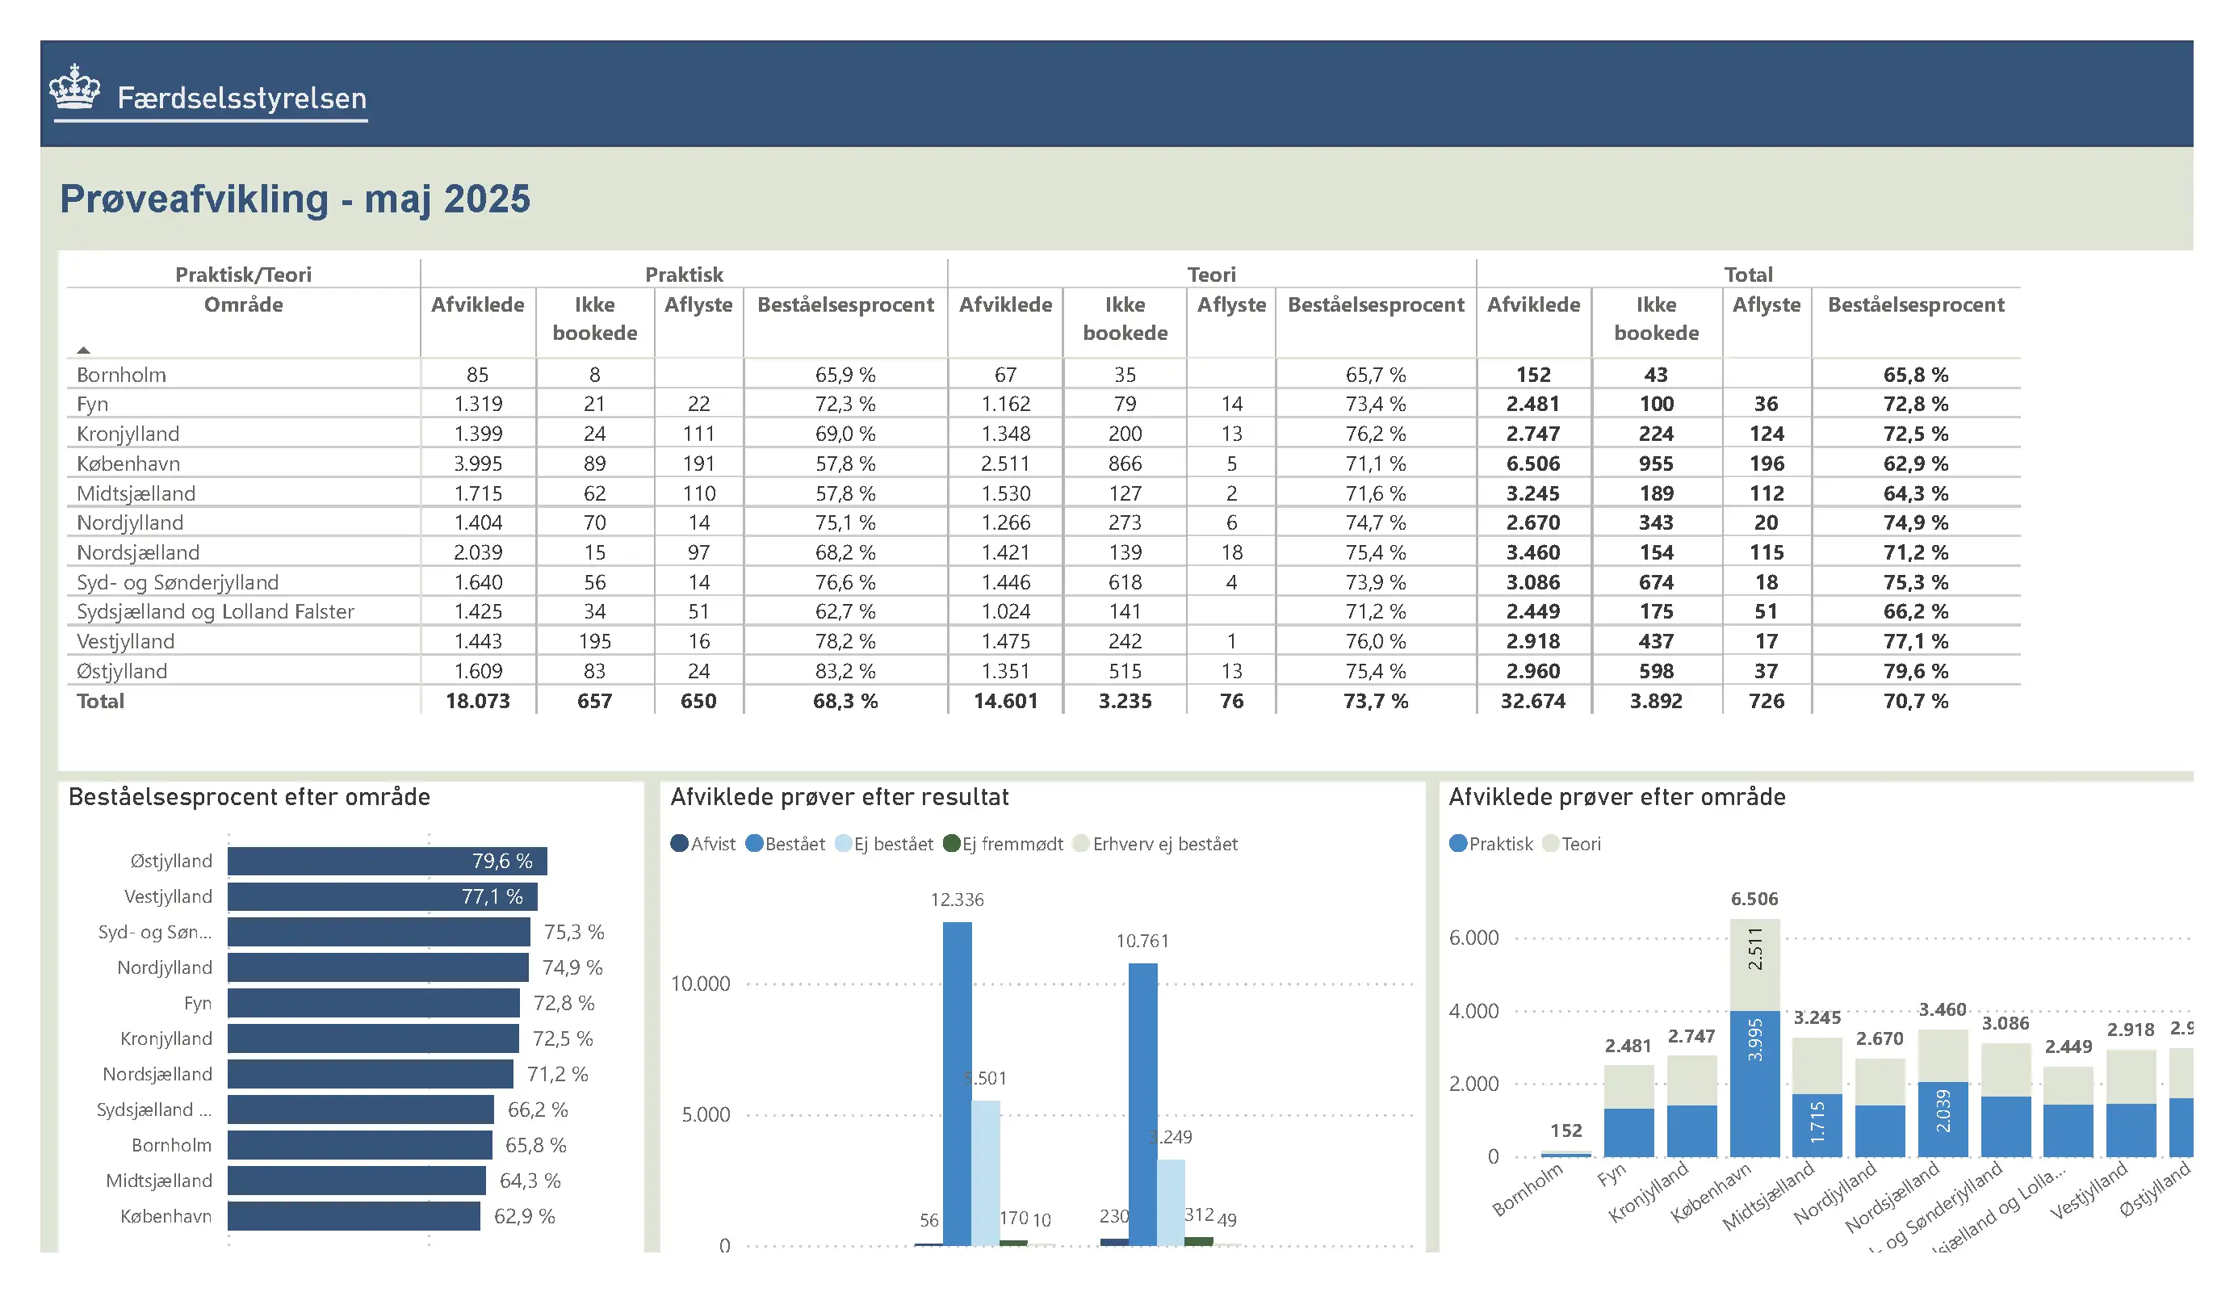Select the Teori column group header

point(1211,274)
